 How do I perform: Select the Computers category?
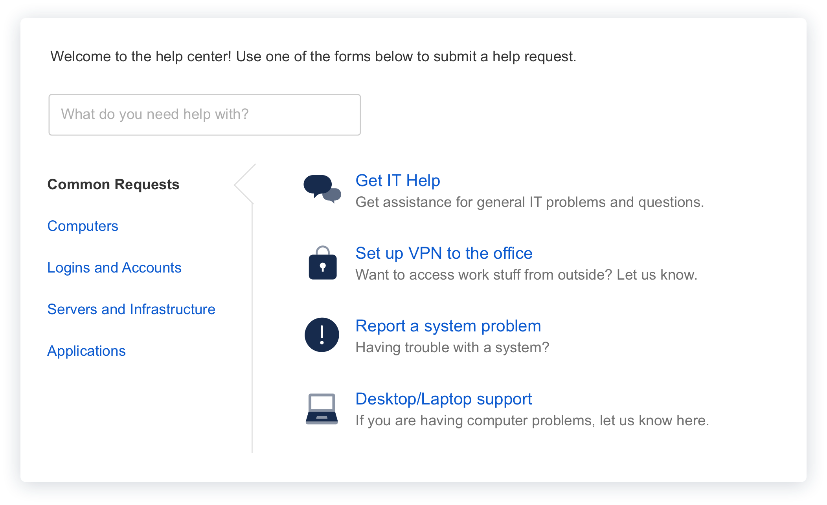(x=83, y=226)
